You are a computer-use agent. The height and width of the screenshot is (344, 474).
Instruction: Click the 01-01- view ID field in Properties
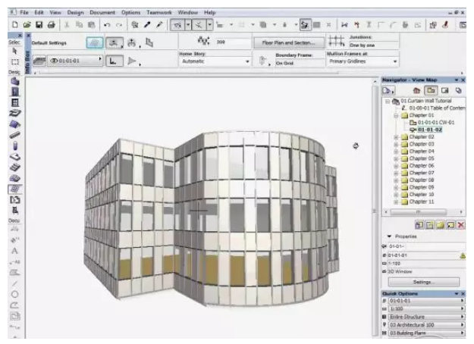click(x=426, y=246)
